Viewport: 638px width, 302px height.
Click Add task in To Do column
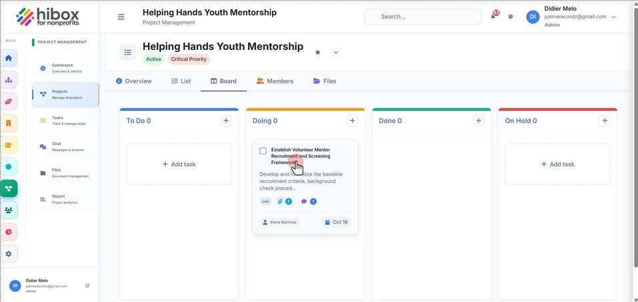point(179,164)
